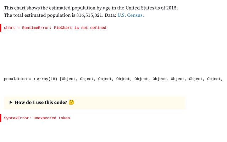This screenshot has height=142, width=227.
Task: Click the opening bracket of the population array
Action: (x=61, y=79)
